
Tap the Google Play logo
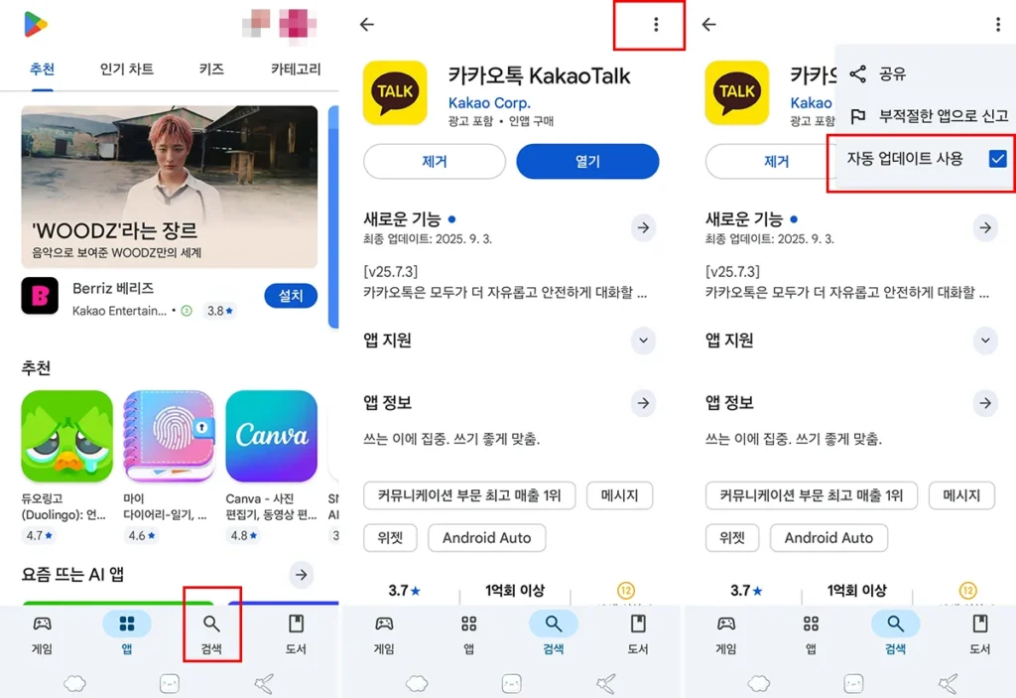point(36,25)
